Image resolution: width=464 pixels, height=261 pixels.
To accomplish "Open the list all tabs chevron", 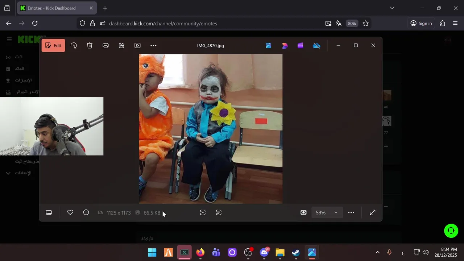I will (392, 8).
